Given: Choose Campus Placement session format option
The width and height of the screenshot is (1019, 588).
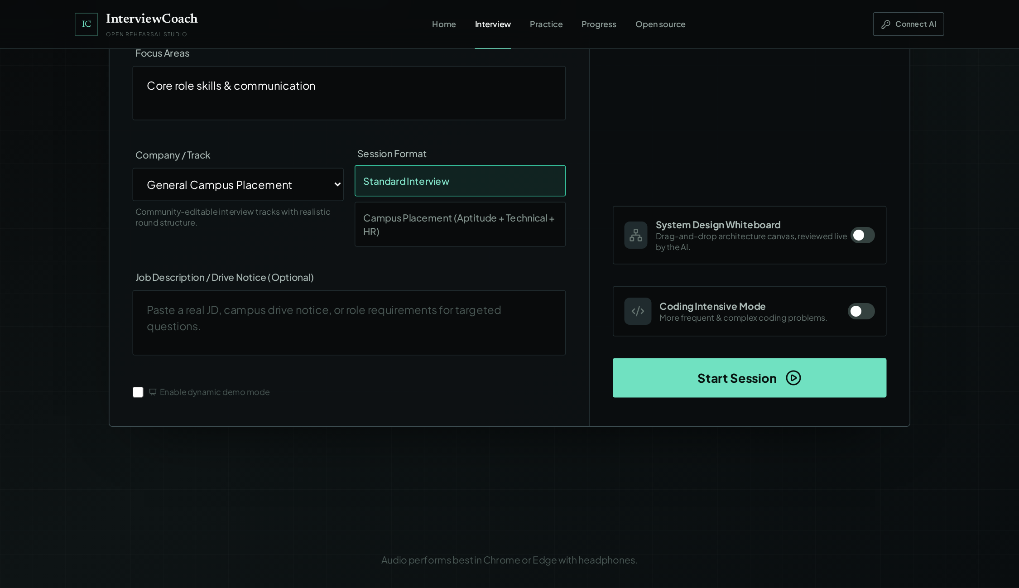Looking at the screenshot, I should tap(460, 224).
